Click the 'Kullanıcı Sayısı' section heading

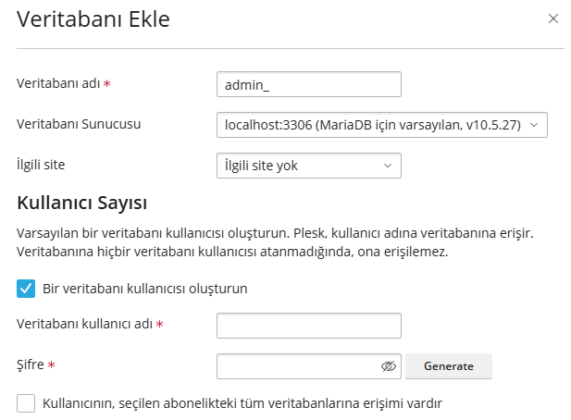82,203
